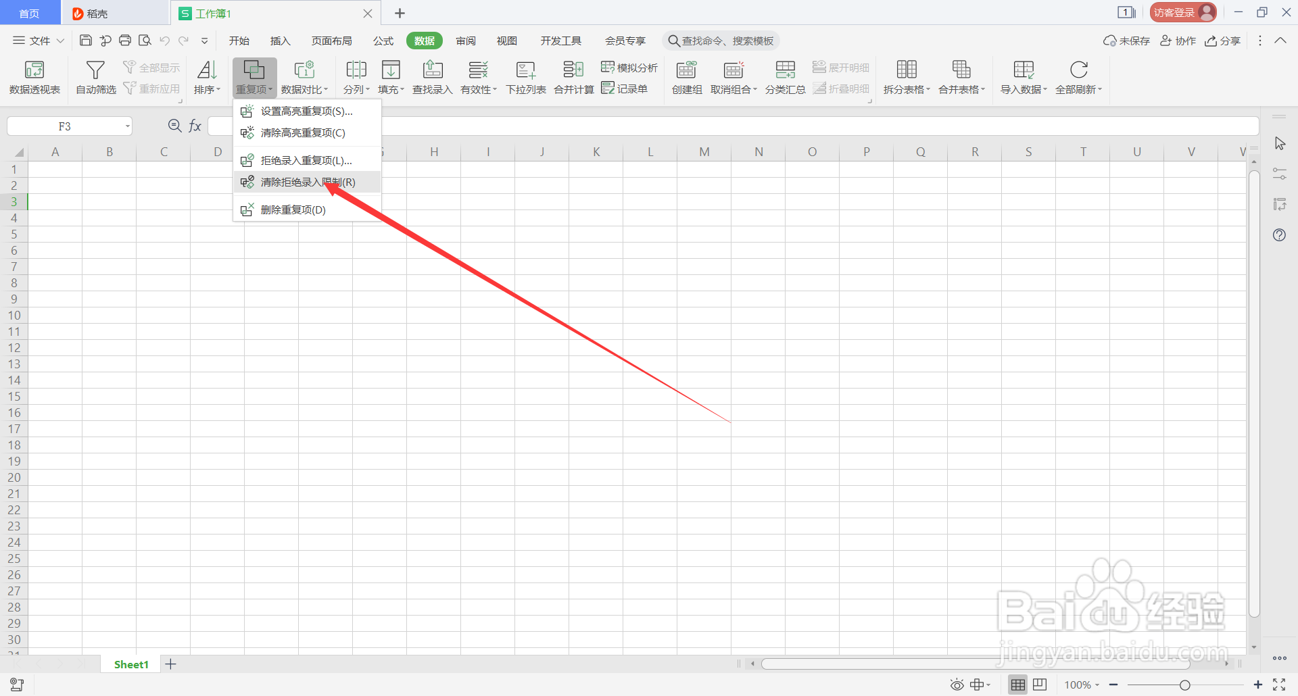The height and width of the screenshot is (696, 1298).
Task: Click the 未保存 cloud status button
Action: 1126,41
